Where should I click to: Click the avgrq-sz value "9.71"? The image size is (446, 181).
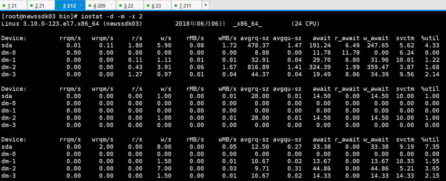[262, 168]
